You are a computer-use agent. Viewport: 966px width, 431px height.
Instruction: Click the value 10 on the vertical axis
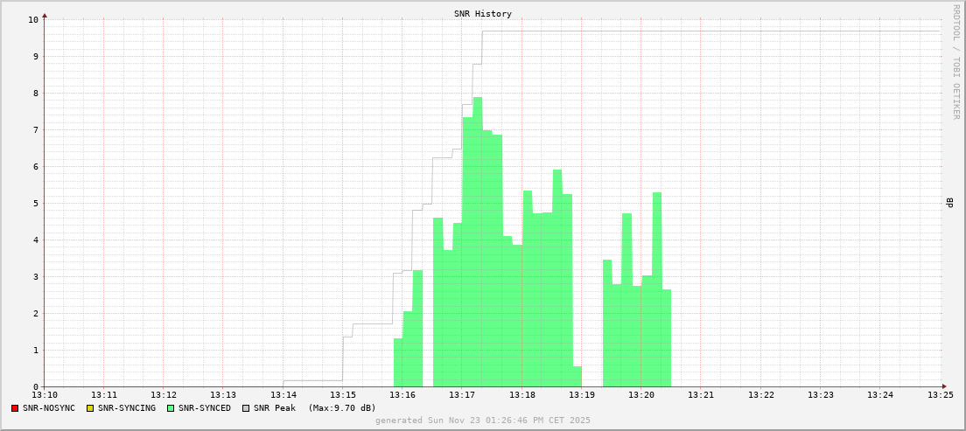(33, 19)
